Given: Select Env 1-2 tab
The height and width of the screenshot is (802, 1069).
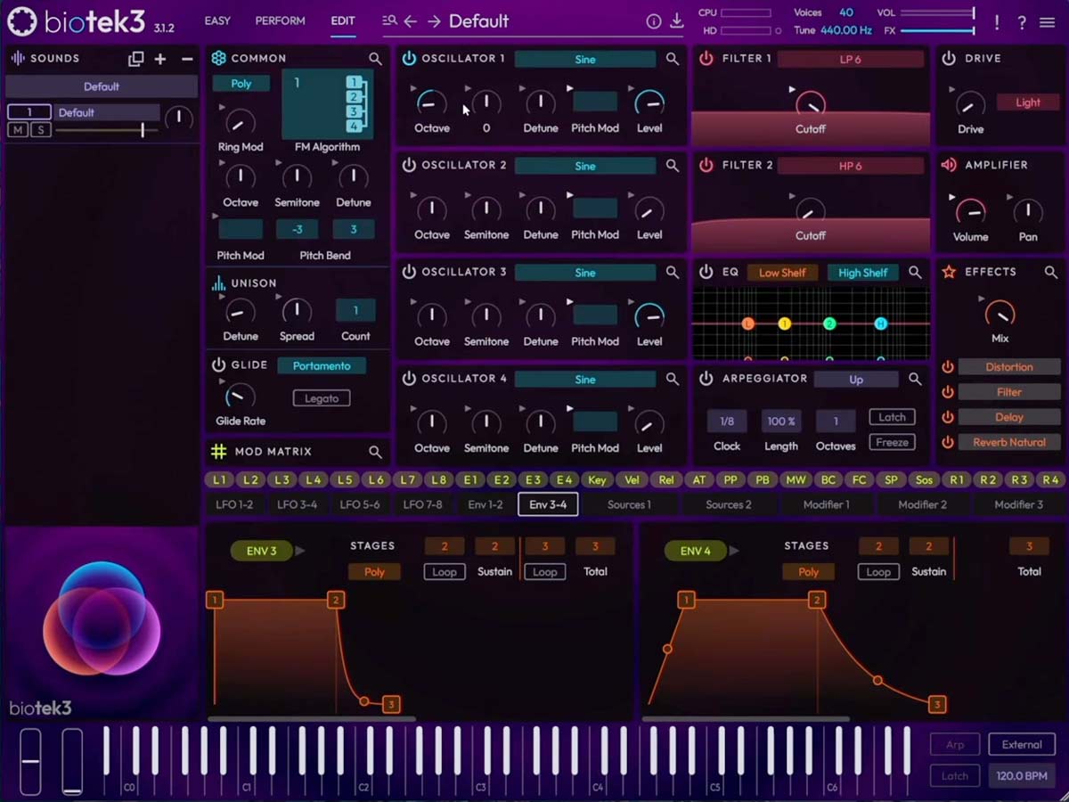Looking at the screenshot, I should 486,504.
